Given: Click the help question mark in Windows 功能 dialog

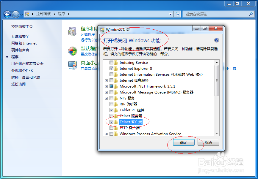Looking at the screenshot, I should pyautogui.click(x=217, y=40).
